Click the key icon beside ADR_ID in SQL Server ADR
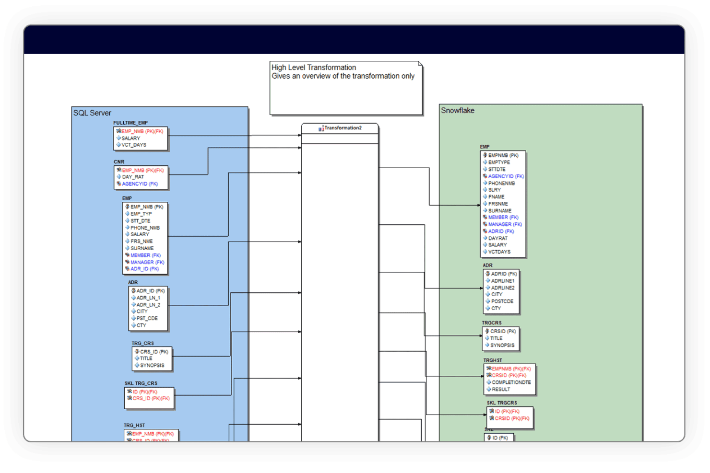 (133, 291)
